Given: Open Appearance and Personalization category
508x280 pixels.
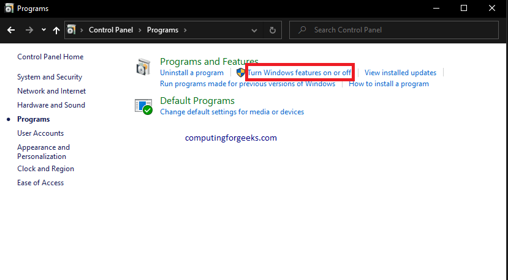Looking at the screenshot, I should coord(44,152).
